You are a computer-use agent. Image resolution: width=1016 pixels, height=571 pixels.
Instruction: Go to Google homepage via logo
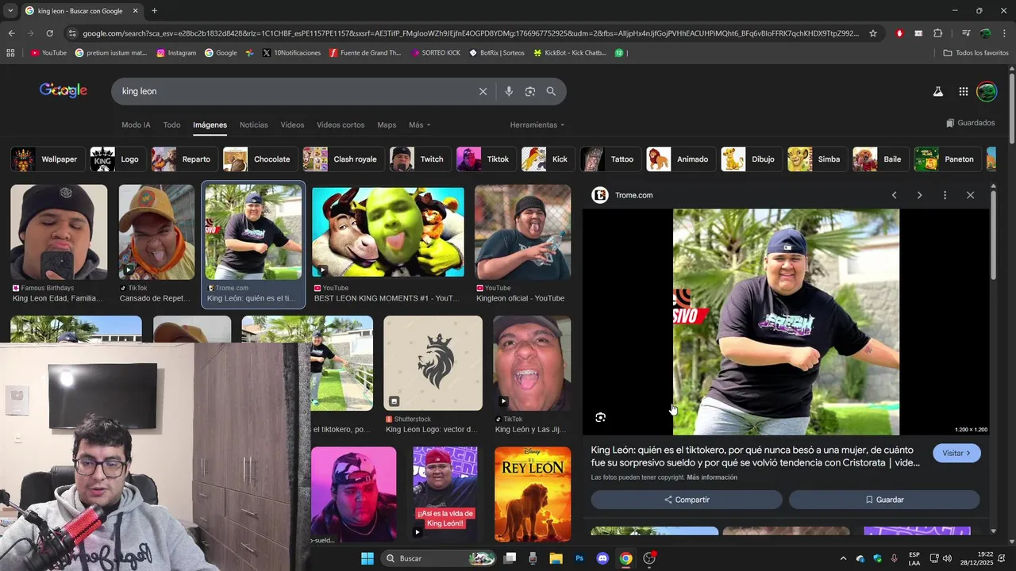pyautogui.click(x=63, y=90)
